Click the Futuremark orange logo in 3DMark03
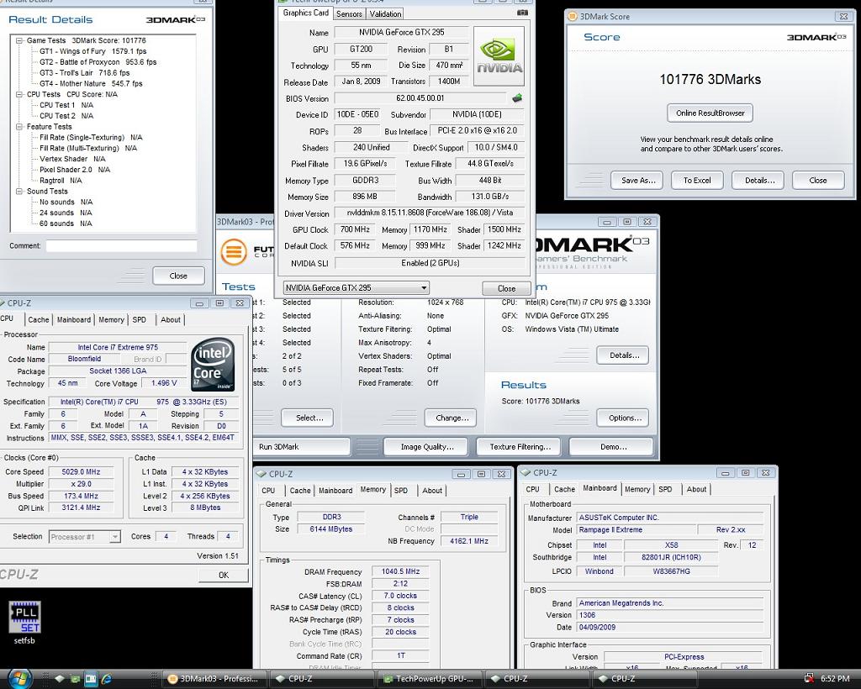 coord(234,252)
